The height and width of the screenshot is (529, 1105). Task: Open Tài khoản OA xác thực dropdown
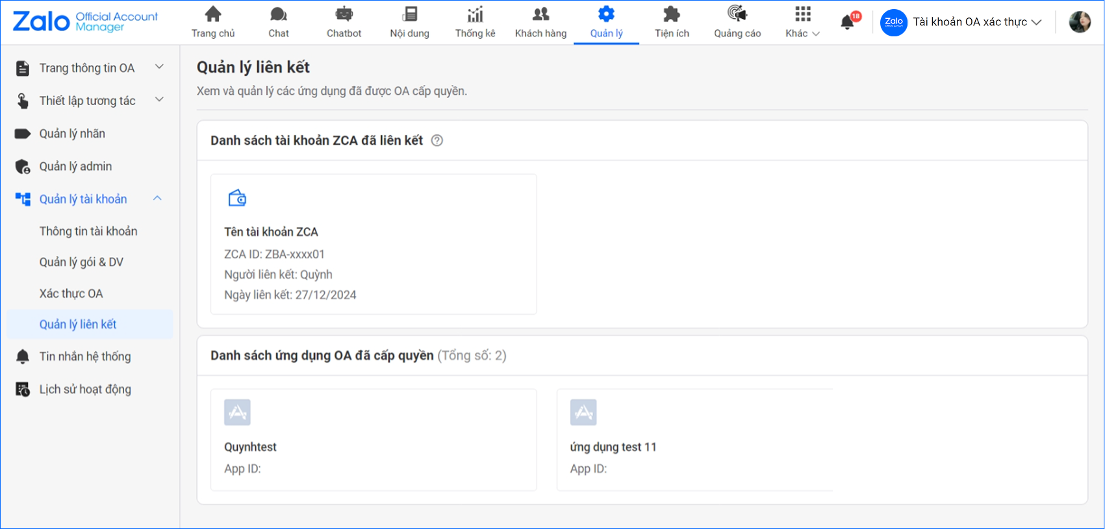coord(1036,22)
